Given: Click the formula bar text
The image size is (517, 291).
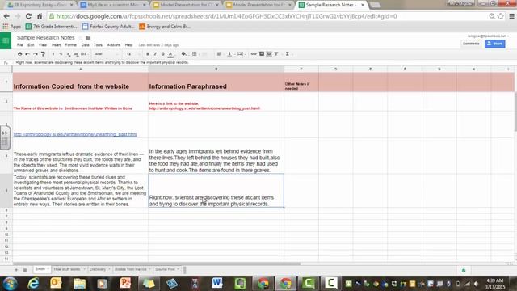Looking at the screenshot, I should pos(103,62).
